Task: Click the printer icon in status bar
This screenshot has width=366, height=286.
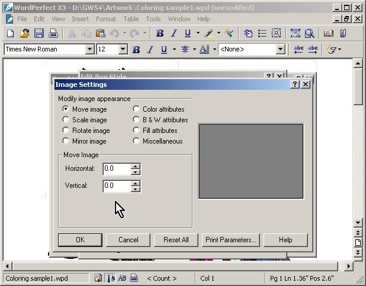Action: (134, 278)
